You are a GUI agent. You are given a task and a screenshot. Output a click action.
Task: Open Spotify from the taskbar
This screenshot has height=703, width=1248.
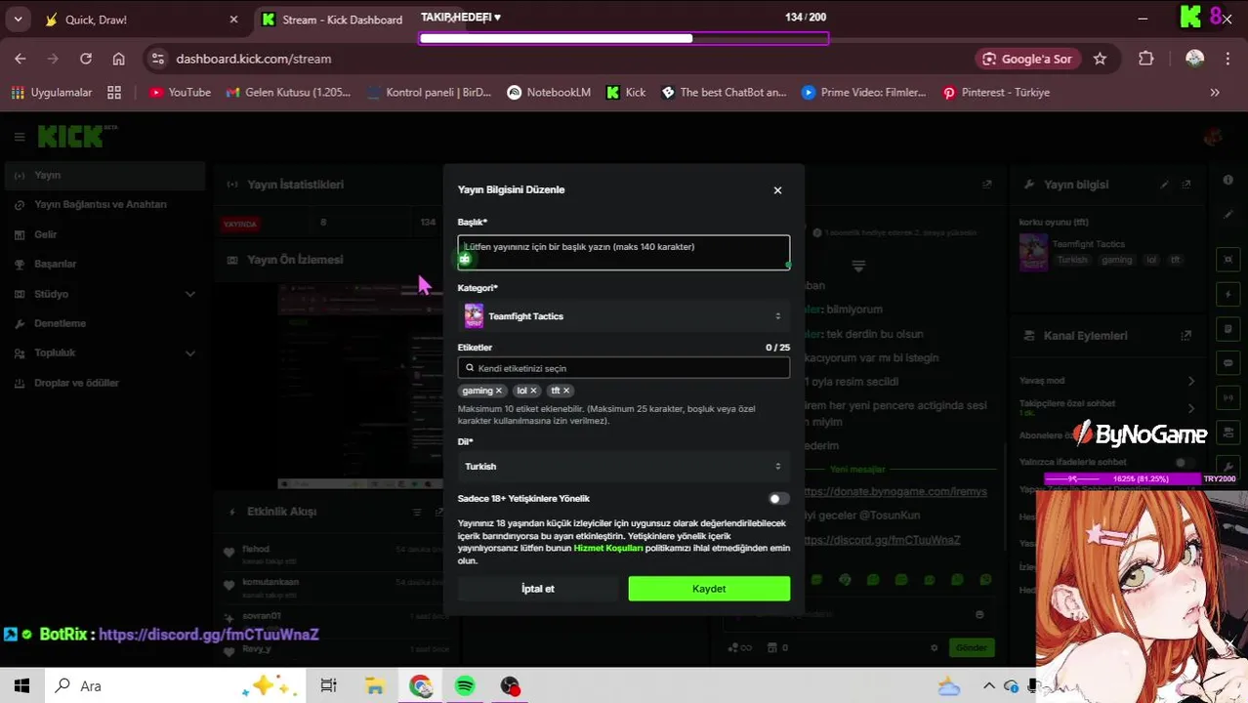point(465,686)
